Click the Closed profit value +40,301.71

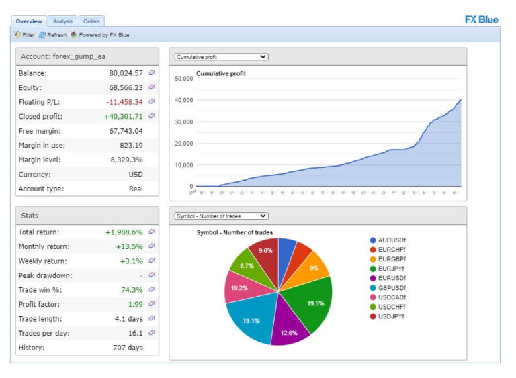point(124,116)
